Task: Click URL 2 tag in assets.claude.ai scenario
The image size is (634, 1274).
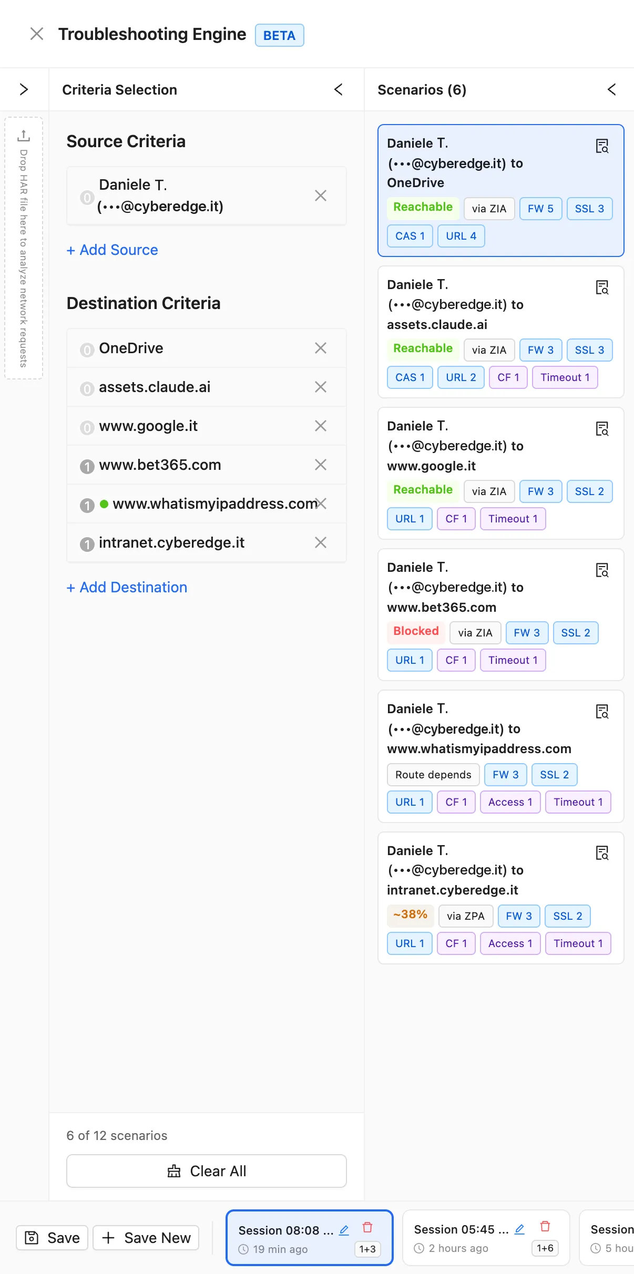Action: click(461, 377)
